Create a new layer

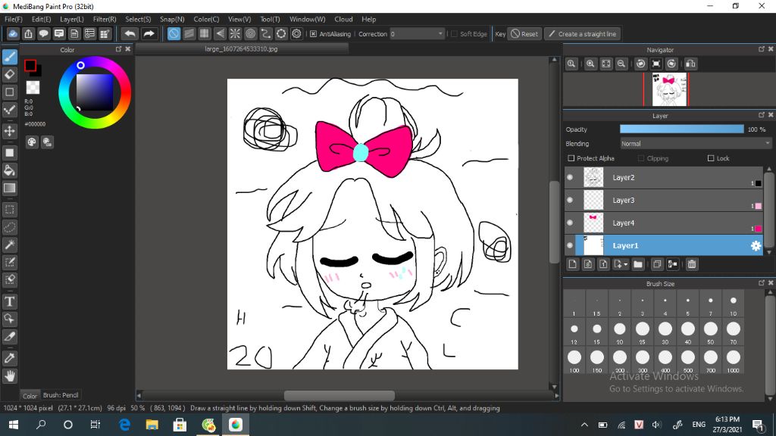[573, 264]
